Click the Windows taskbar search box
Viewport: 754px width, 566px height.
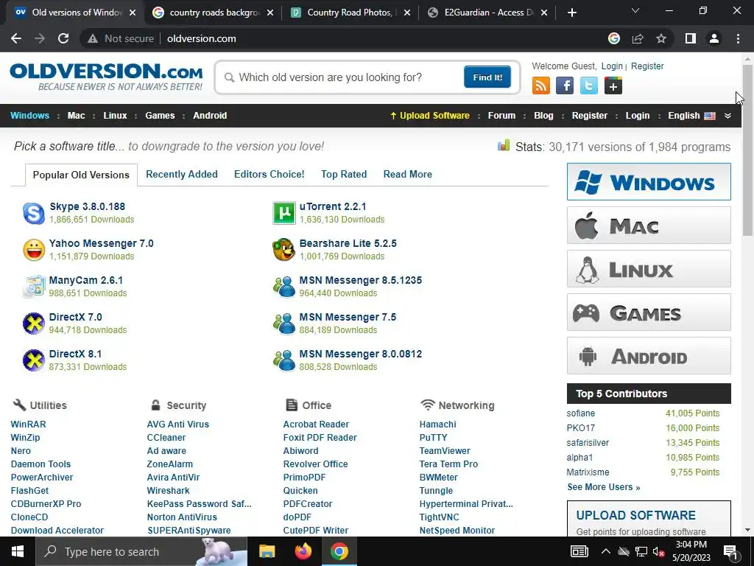point(142,551)
